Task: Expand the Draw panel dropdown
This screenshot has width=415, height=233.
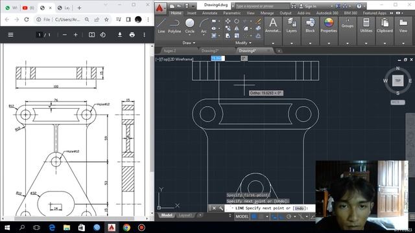Action: 189,43
